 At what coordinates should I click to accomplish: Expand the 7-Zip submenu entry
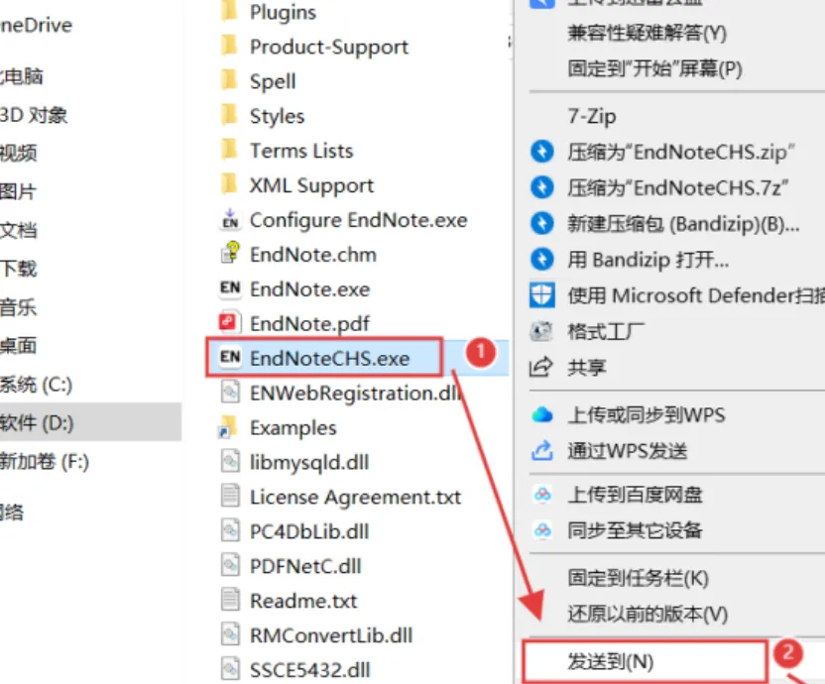591,116
